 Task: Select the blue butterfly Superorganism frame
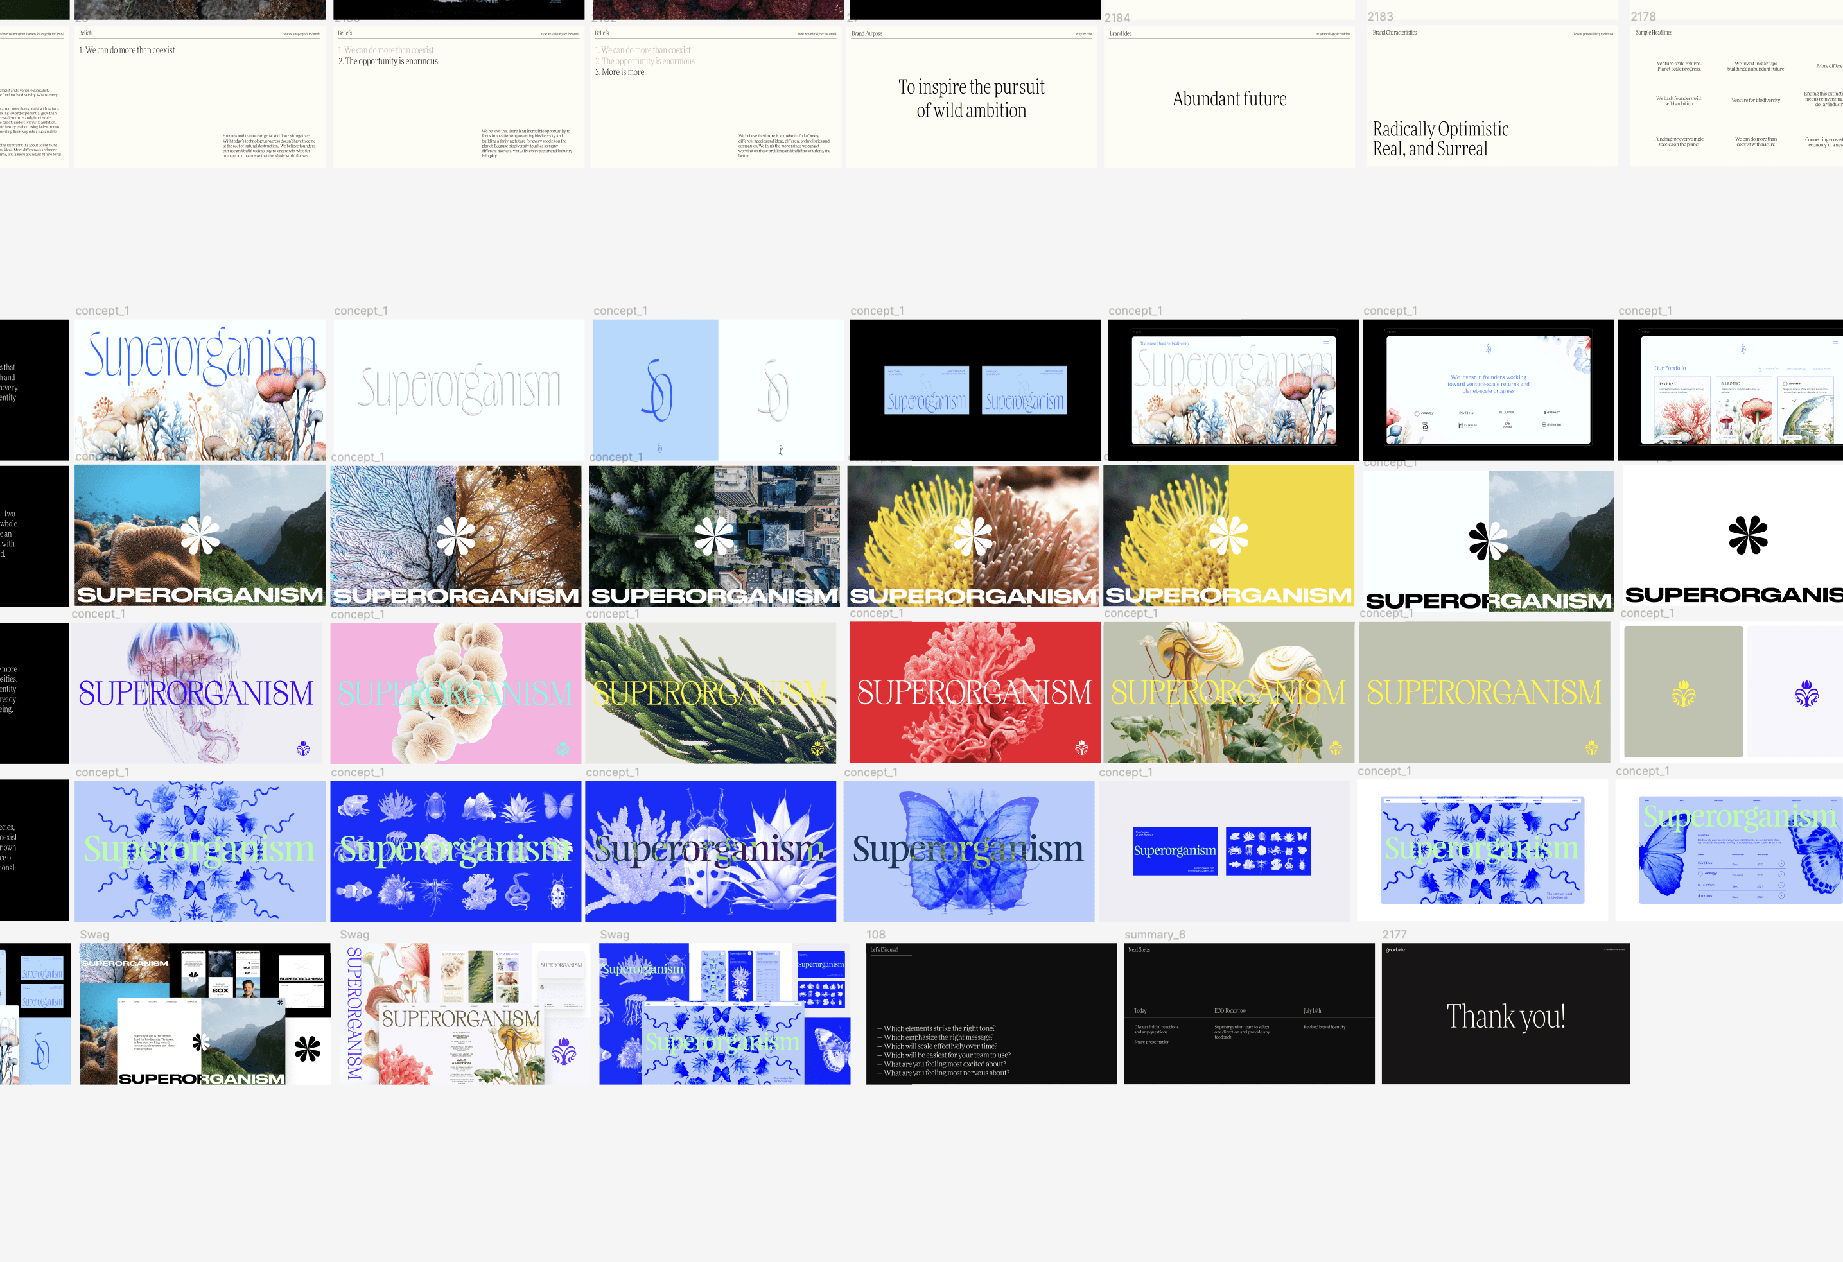(x=968, y=851)
